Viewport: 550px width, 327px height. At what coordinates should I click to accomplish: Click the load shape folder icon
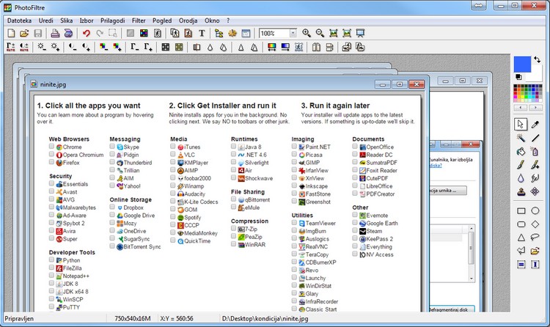click(x=535, y=251)
